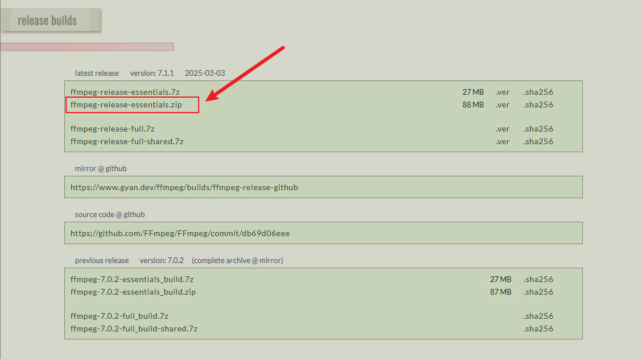Screen dimensions: 642x359
Task: Click the 'source code @ github' heading
Action: point(110,214)
